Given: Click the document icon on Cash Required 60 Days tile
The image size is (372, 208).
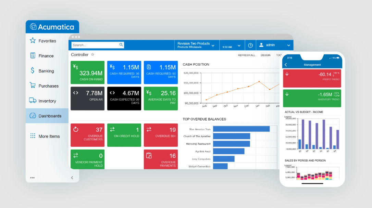Looking at the screenshot, I should coord(149,67).
